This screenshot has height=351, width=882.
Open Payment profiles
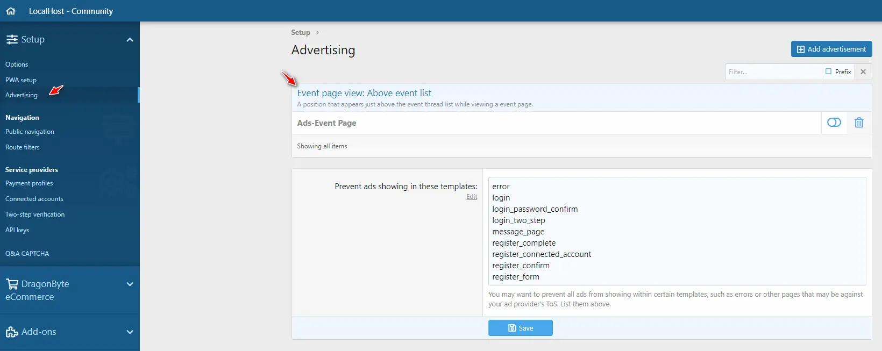click(29, 183)
